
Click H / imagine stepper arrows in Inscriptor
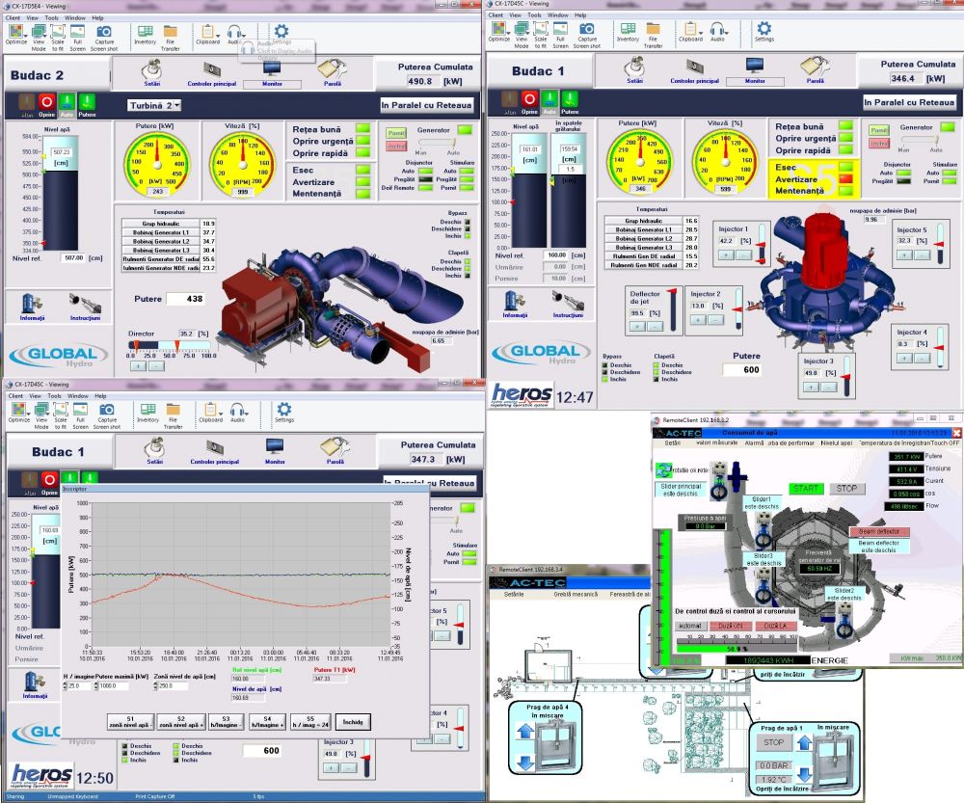pos(66,685)
